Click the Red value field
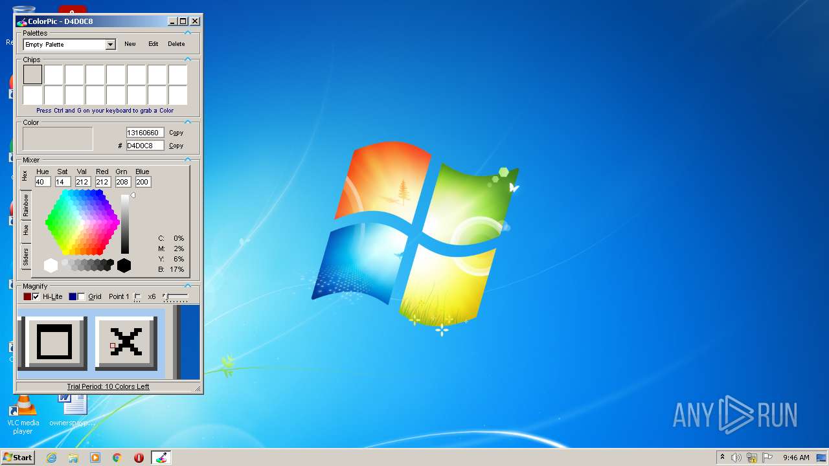 pos(102,182)
